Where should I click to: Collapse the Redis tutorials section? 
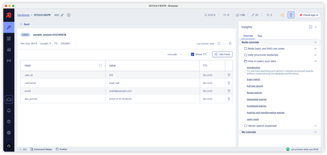(x=315, y=42)
